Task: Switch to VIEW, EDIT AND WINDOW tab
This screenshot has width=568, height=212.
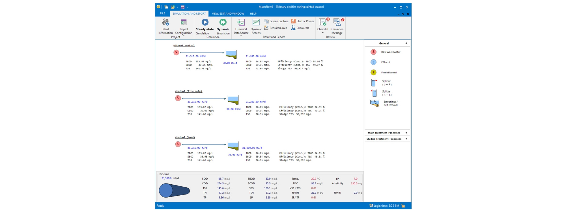Action: tap(228, 14)
